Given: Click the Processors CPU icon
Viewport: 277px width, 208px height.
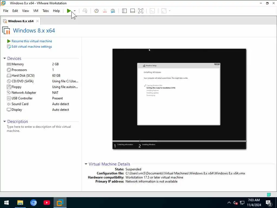Looking at the screenshot, I should coord(9,70).
